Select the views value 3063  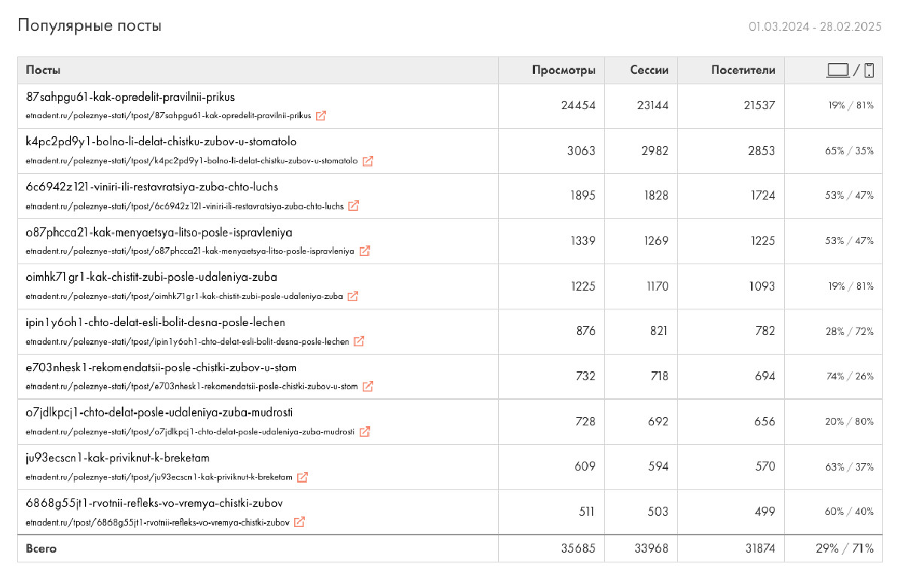[x=581, y=151]
